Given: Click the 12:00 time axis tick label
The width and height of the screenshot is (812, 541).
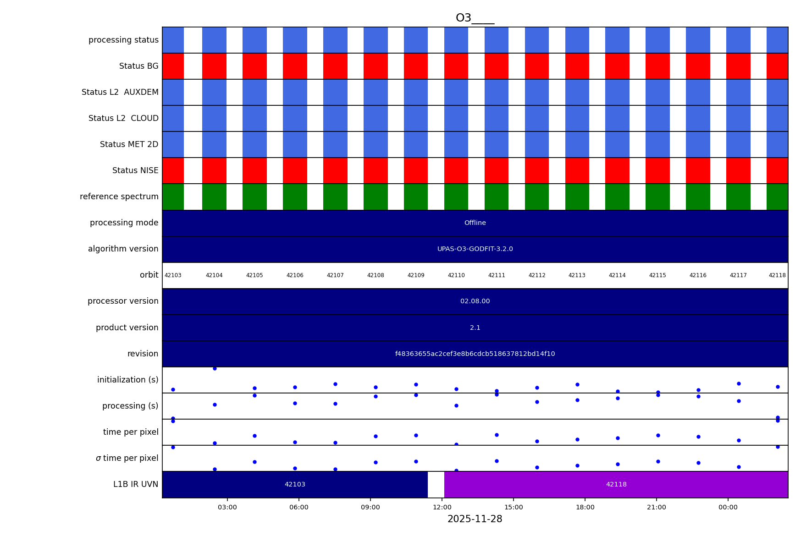Looking at the screenshot, I should [x=442, y=508].
